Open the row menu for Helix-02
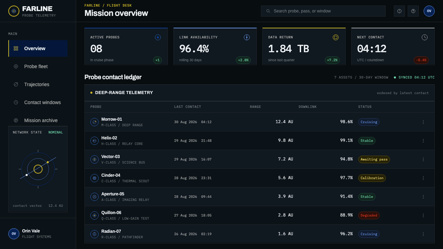This screenshot has width=443, height=249. (423, 141)
